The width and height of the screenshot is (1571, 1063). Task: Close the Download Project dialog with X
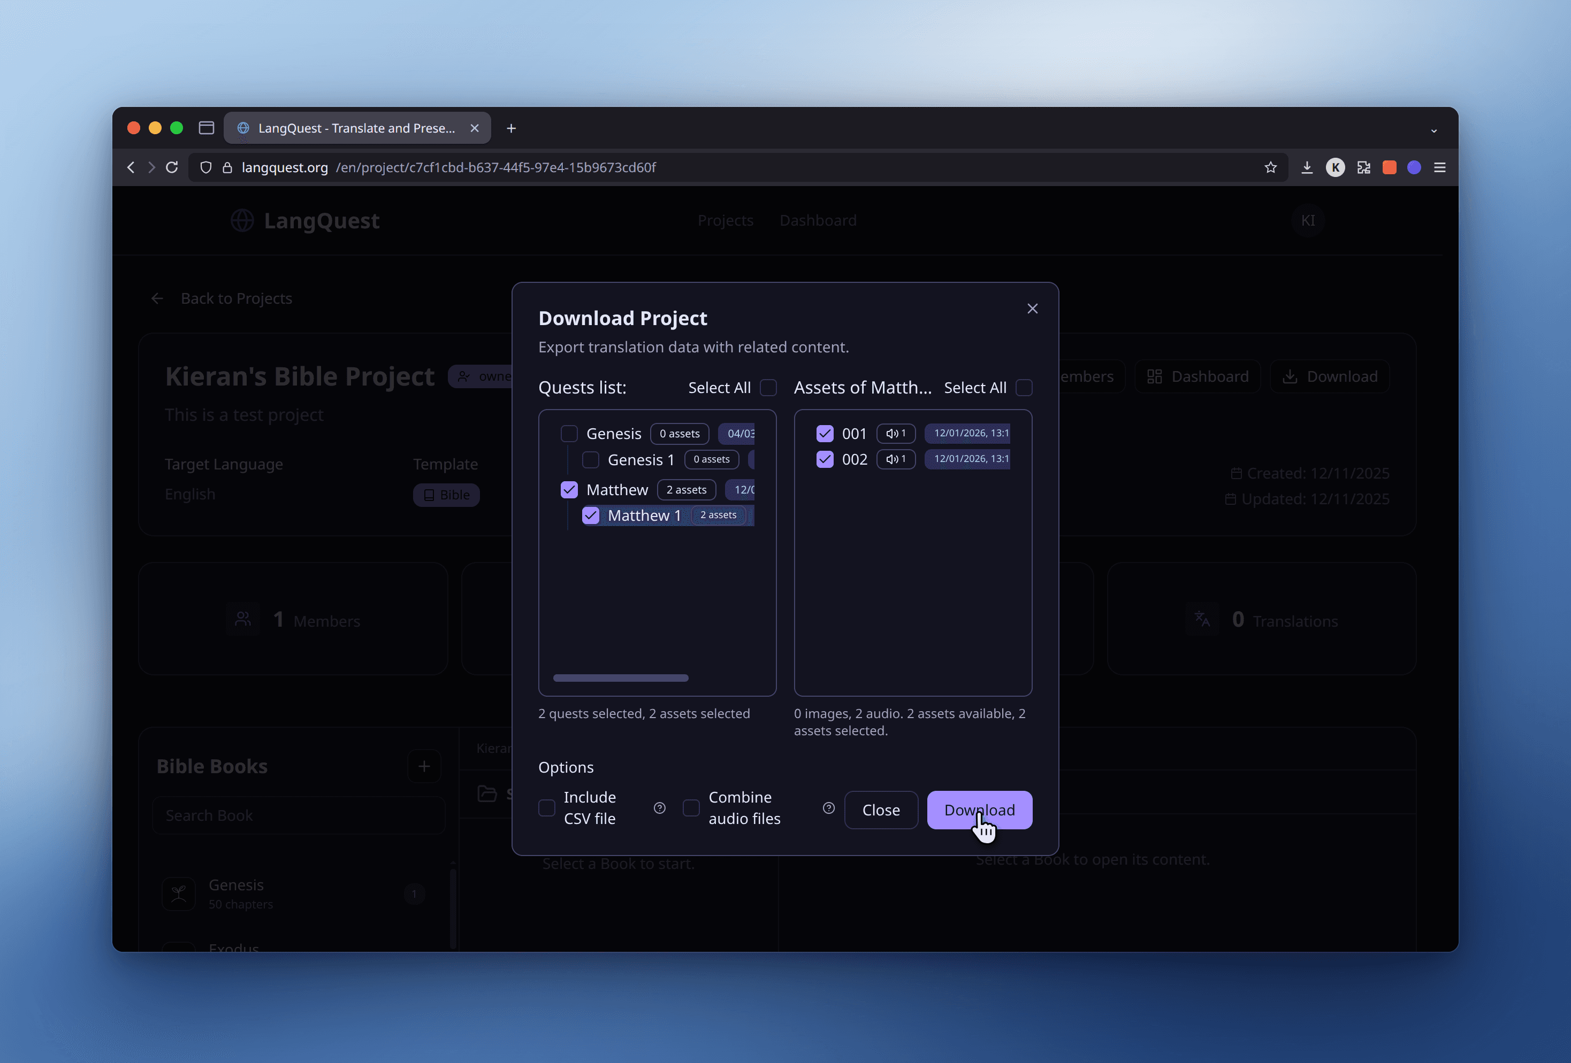tap(1032, 309)
